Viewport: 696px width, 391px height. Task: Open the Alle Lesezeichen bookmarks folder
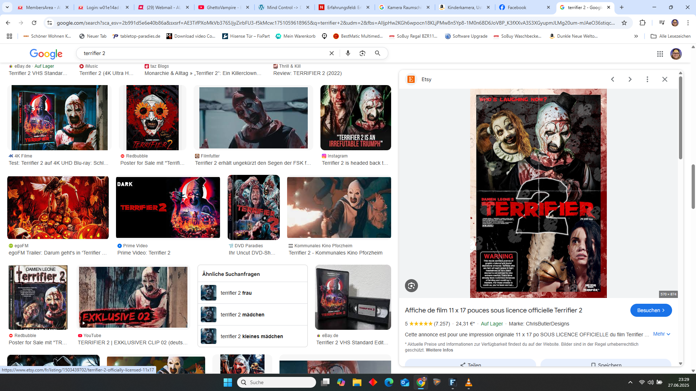pyautogui.click(x=671, y=36)
